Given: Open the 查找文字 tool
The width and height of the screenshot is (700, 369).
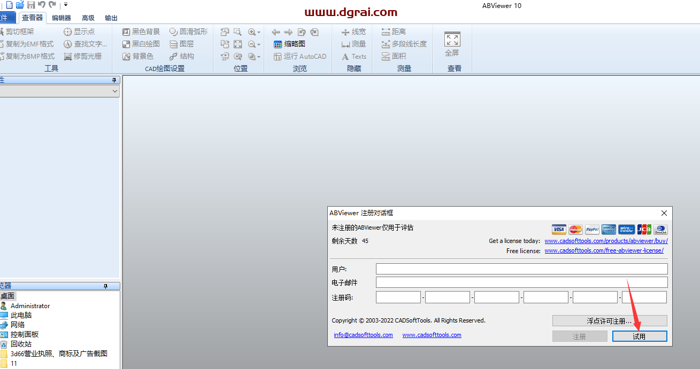Looking at the screenshot, I should [x=85, y=44].
